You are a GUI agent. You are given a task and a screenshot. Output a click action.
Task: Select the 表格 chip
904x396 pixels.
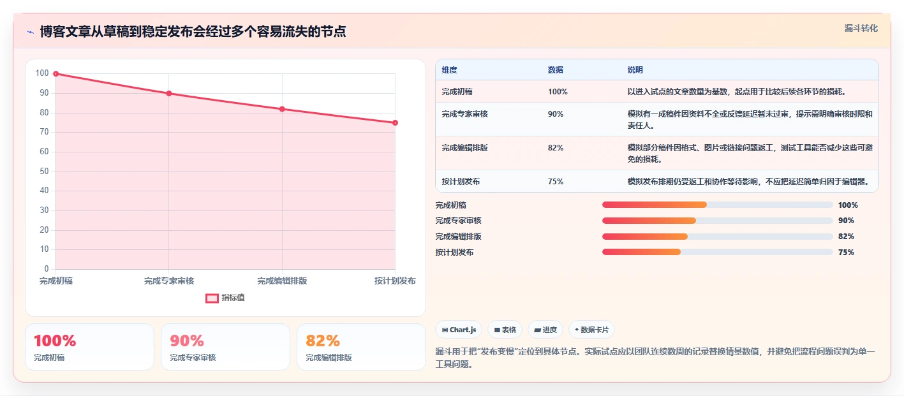coord(505,330)
